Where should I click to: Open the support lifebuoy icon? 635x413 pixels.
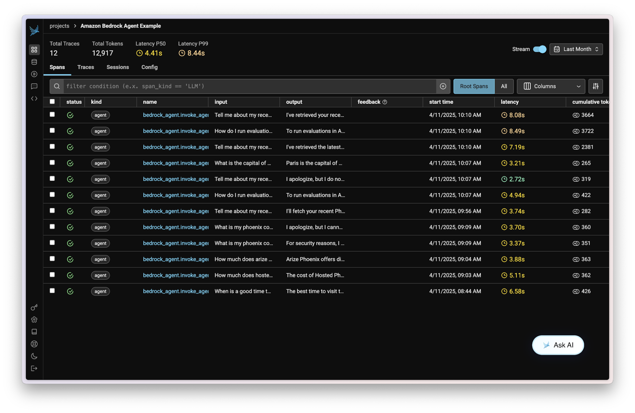[34, 344]
